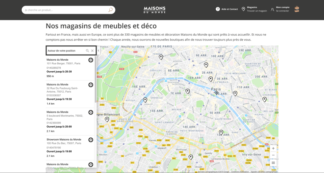This screenshot has height=173, width=324.
Task: Get directions to 5 boulevard Montmartre store
Action: pos(91,112)
